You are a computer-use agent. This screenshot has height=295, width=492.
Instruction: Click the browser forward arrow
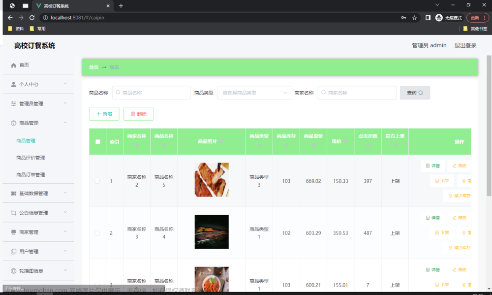tap(21, 18)
